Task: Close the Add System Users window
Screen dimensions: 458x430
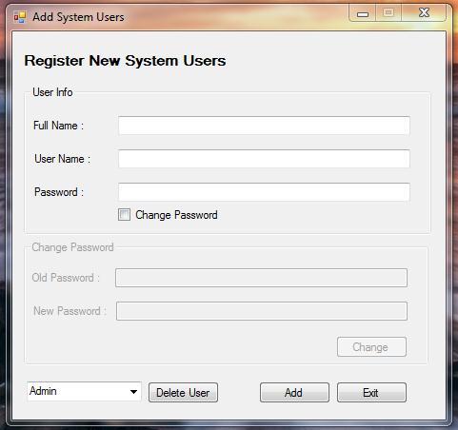Action: [x=424, y=13]
